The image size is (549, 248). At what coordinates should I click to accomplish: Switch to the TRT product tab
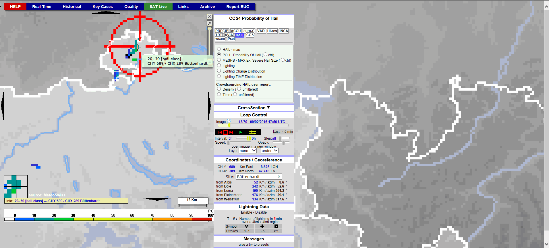point(219,35)
